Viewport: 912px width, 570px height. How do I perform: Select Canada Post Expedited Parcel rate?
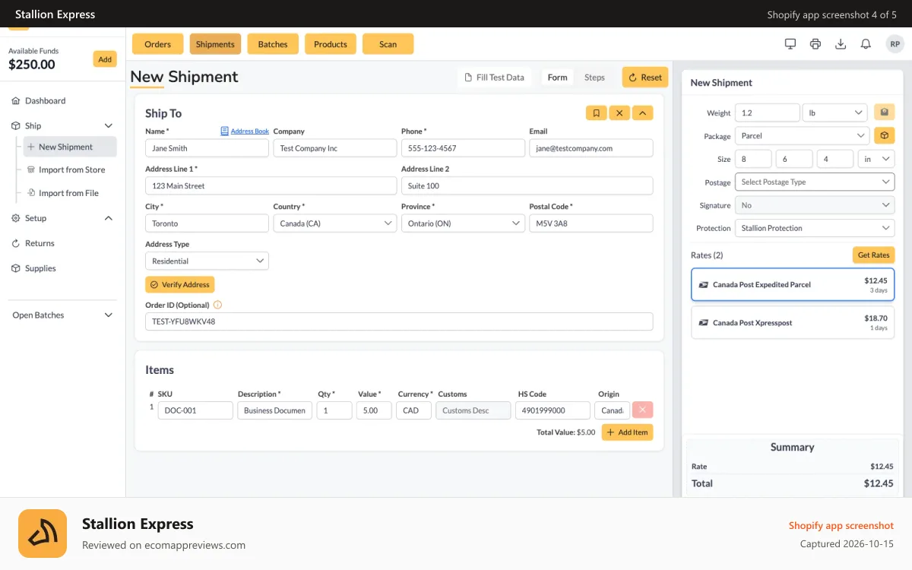793,284
